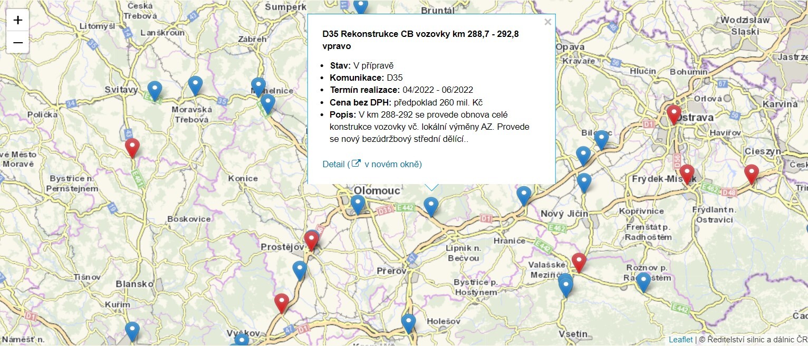Click blue marker west of Holešov

[409, 324]
